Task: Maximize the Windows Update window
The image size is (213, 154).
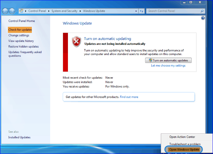Action: 191,2
